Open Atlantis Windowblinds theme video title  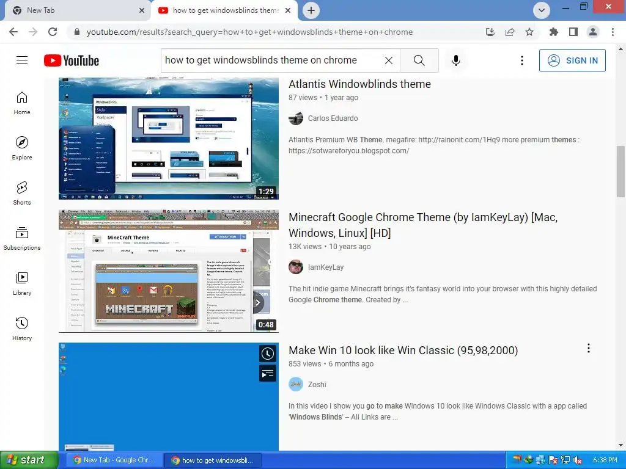point(359,84)
